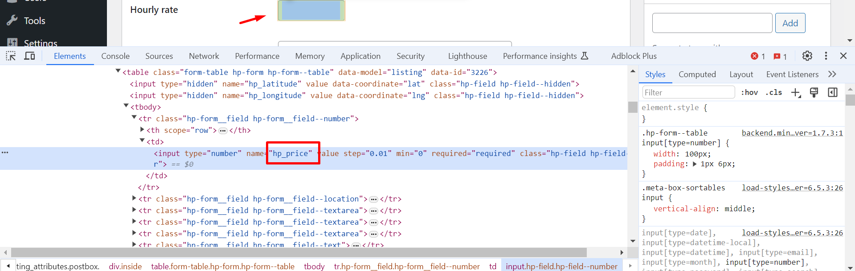Click the ellipsis beside the selected input node
This screenshot has width=855, height=271.
tap(5, 152)
